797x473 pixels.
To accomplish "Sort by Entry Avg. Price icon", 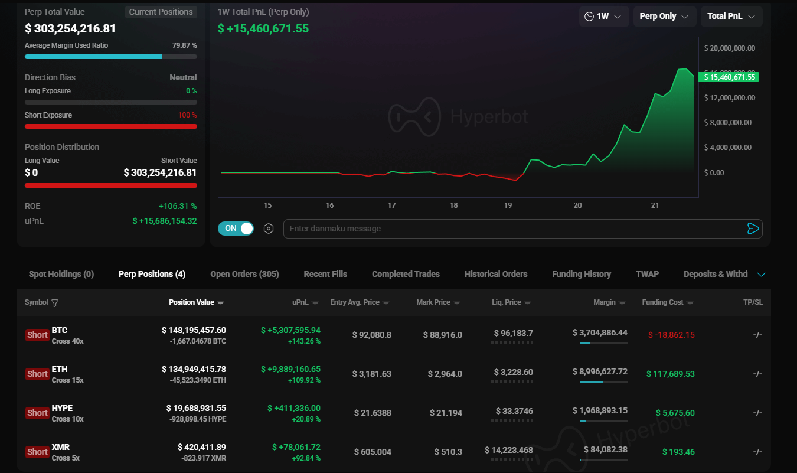I will [386, 303].
